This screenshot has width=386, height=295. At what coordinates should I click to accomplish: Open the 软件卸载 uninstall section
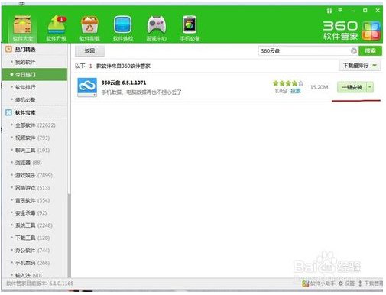click(89, 28)
